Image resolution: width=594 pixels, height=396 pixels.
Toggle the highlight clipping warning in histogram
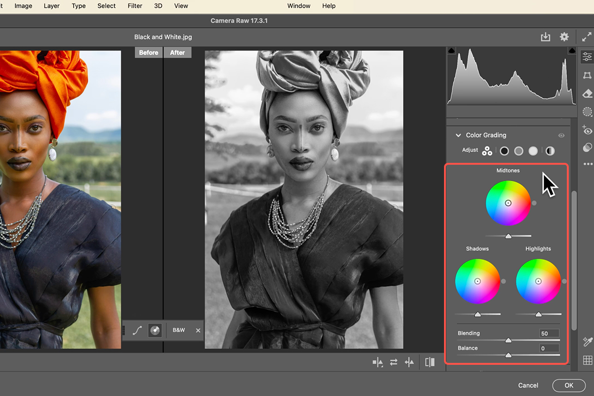pyautogui.click(x=572, y=51)
